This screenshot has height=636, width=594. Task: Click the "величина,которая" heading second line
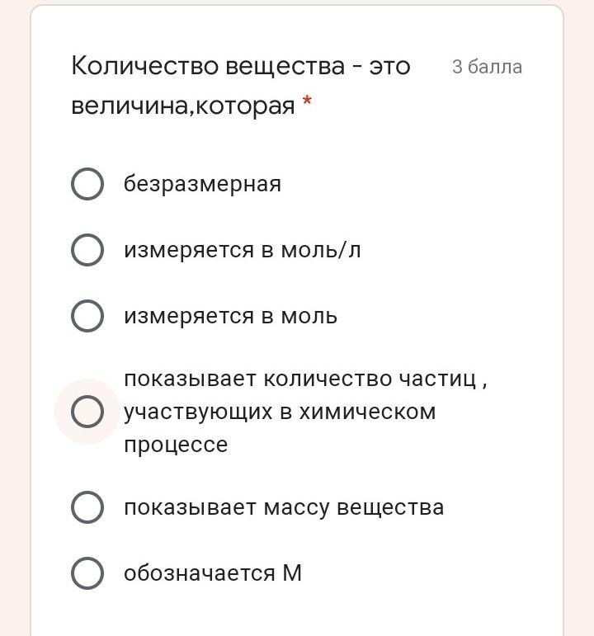(182, 106)
